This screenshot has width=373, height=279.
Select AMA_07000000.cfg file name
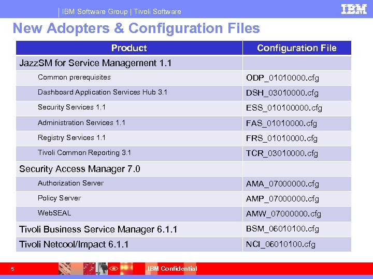tap(282, 184)
